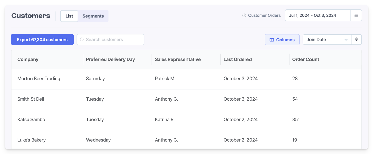Image resolution: width=373 pixels, height=154 pixels.
Task: Open the Katsu Sambo customer row
Action: pyautogui.click(x=31, y=119)
